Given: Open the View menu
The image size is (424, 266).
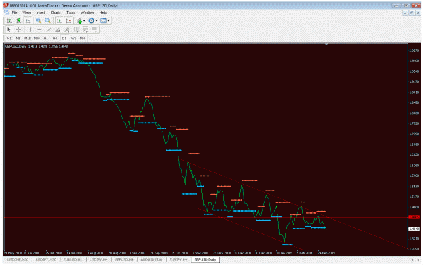Looking at the screenshot, I should click(26, 12).
